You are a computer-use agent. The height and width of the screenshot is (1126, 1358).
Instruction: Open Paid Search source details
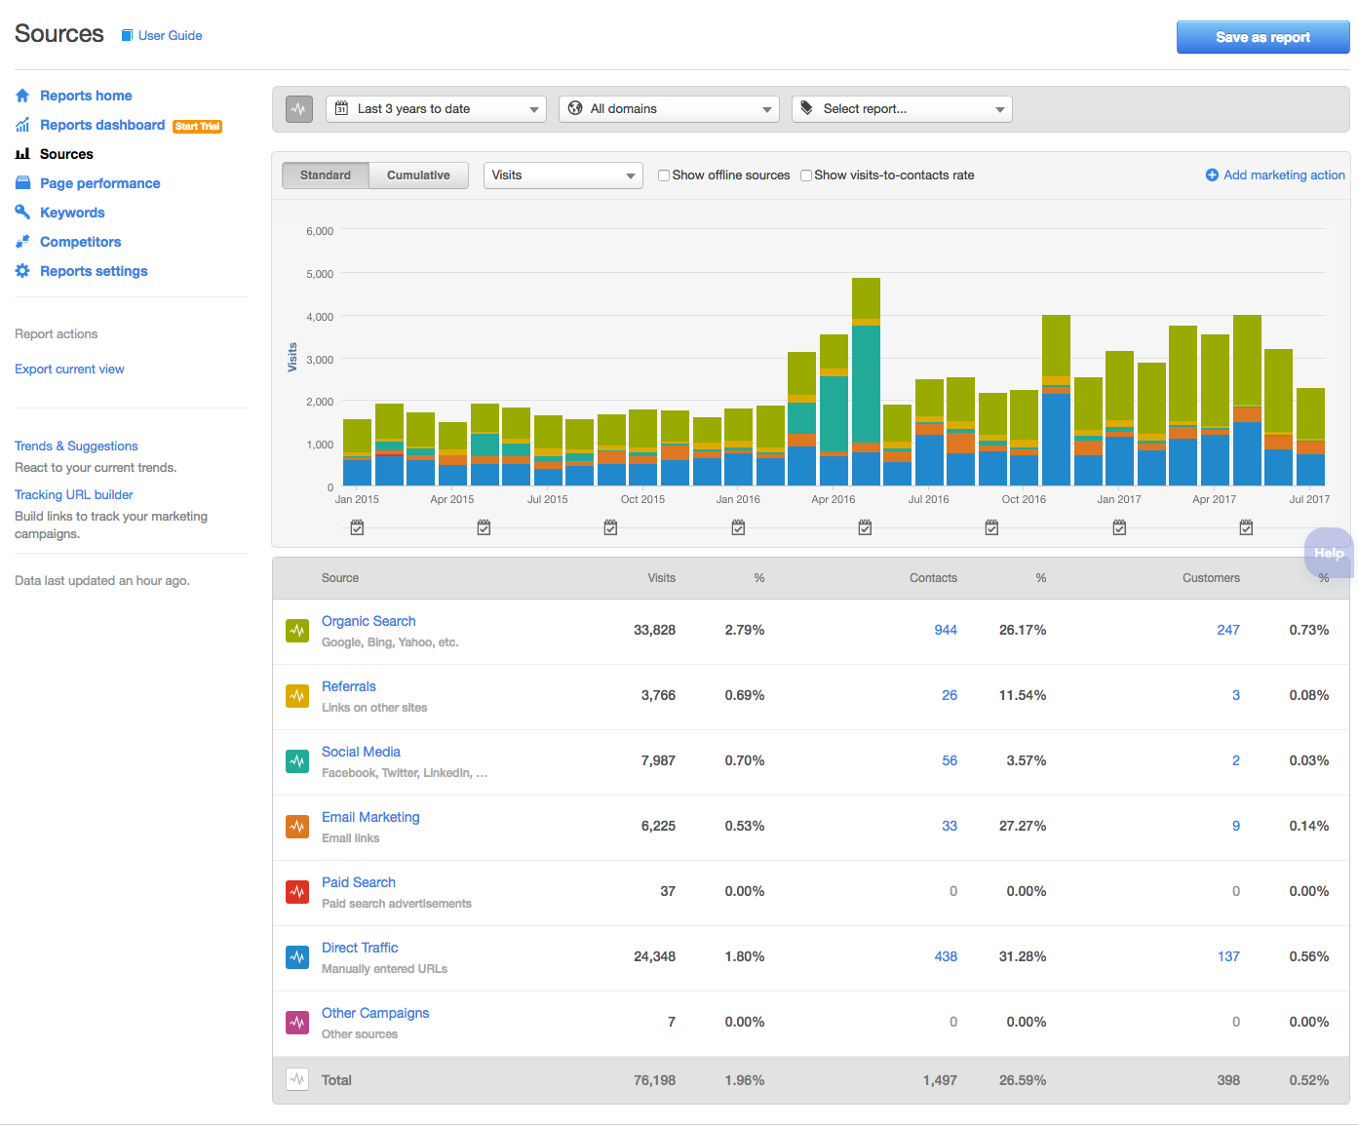[359, 882]
